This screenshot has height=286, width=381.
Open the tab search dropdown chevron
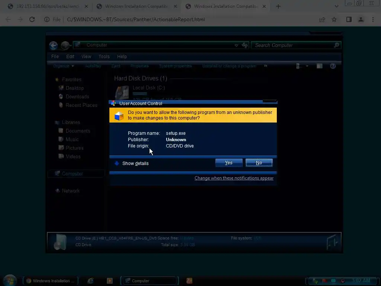click(336, 6)
